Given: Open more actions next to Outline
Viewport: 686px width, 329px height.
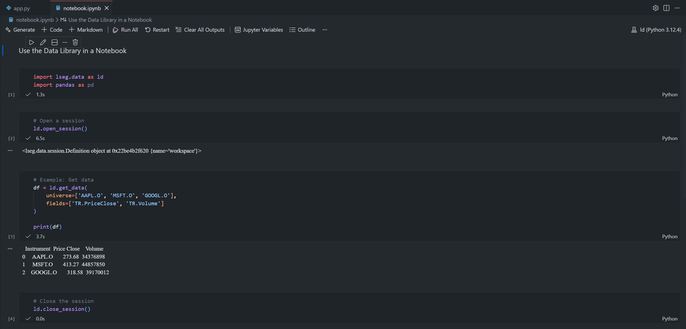Looking at the screenshot, I should coord(325,30).
